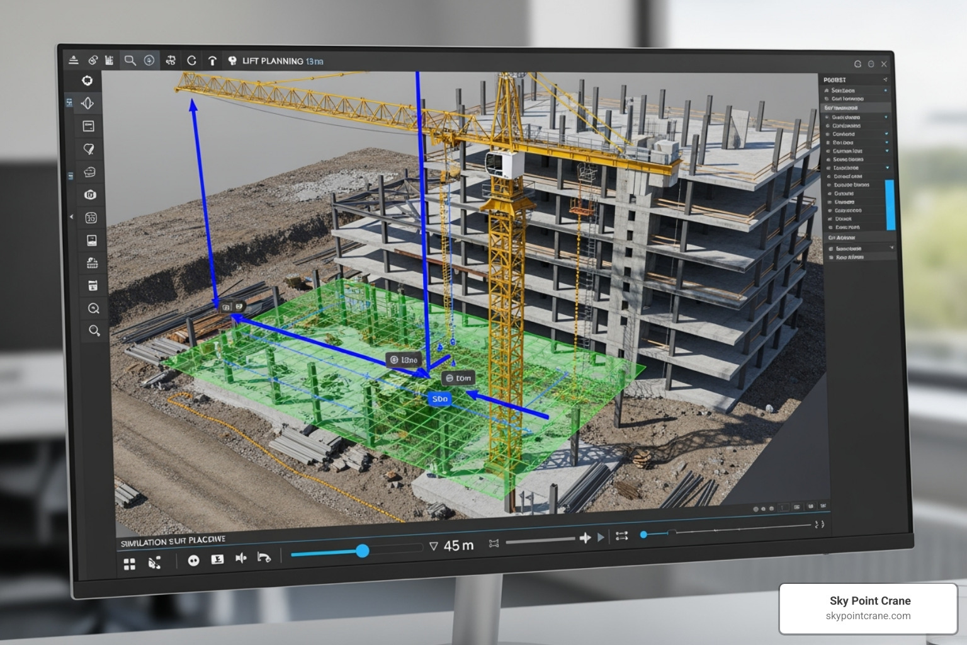Open the triangle dropdown before 45 m
The height and width of the screenshot is (645, 967).
click(433, 546)
